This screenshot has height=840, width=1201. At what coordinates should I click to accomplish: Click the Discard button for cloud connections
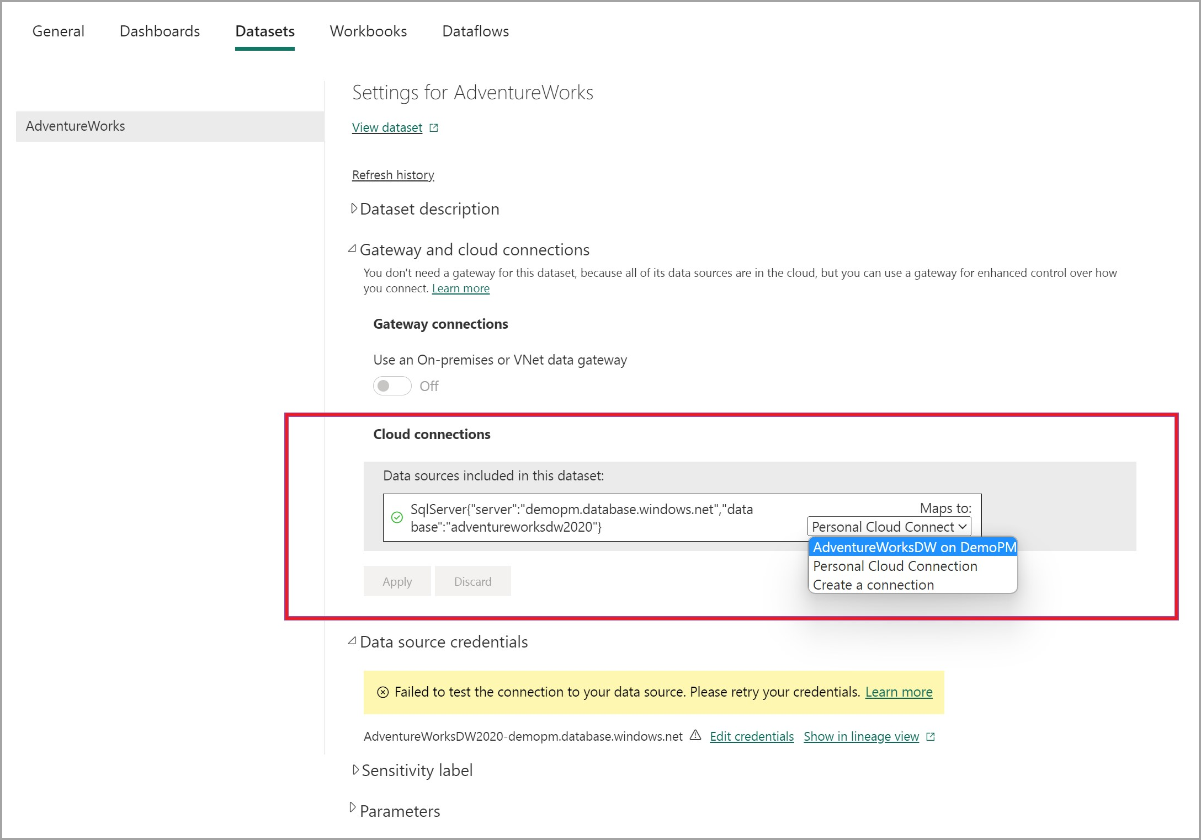tap(474, 582)
